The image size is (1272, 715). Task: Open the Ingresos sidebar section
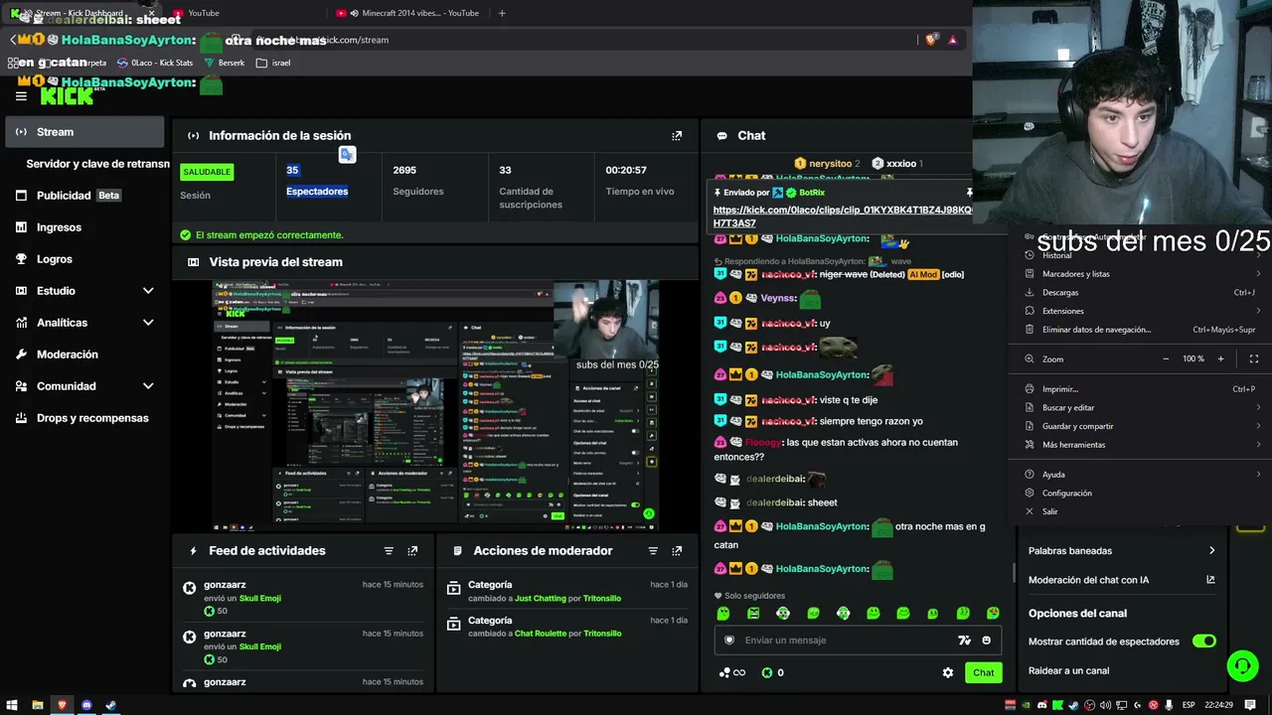84,227
